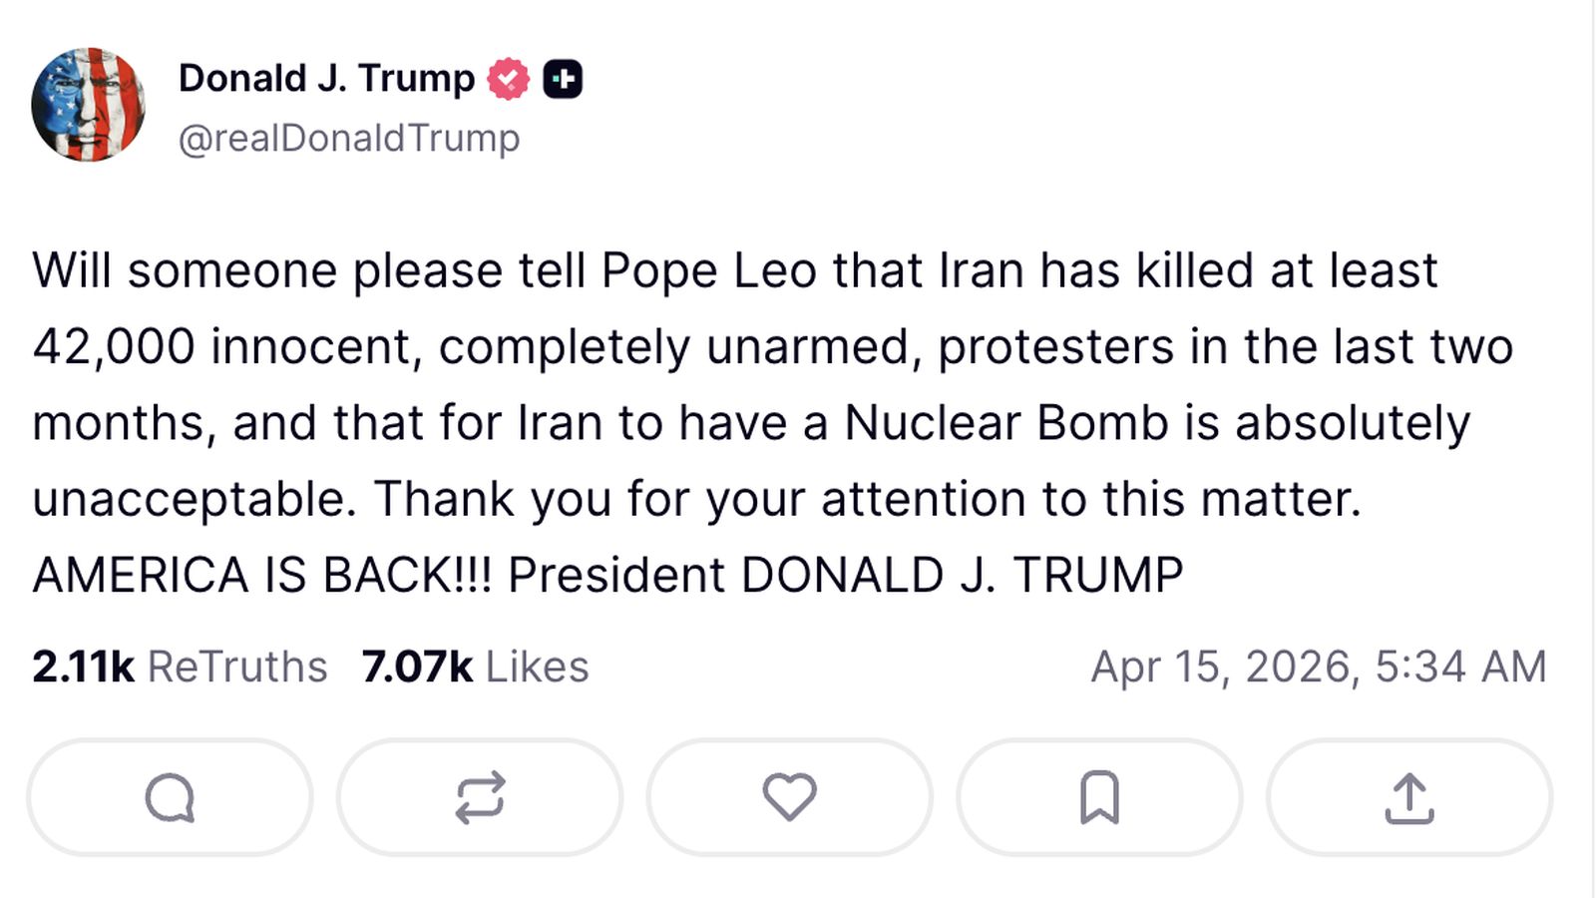
Task: Select the @realDonaldTrump handle
Action: (x=348, y=137)
